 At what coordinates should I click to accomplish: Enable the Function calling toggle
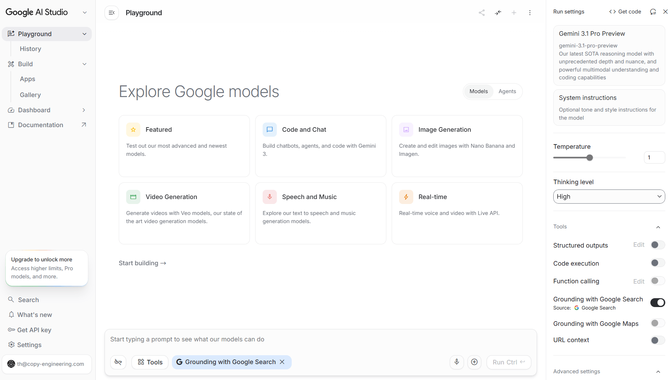[x=657, y=281]
